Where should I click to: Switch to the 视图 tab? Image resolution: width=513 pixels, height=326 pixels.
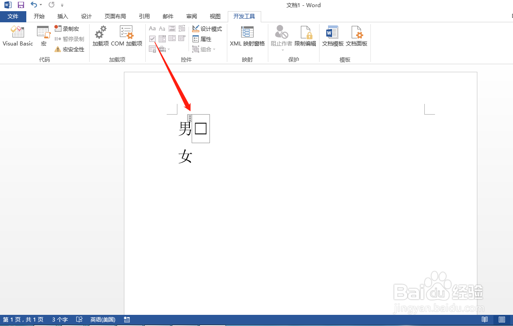click(x=215, y=17)
